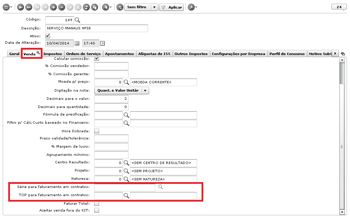The height and width of the screenshot is (218, 350).
Task: Search Natureza magnifier
Action: point(126,179)
